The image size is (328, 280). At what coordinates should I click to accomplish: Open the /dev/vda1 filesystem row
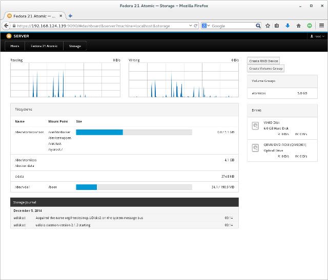pyautogui.click(x=124, y=187)
